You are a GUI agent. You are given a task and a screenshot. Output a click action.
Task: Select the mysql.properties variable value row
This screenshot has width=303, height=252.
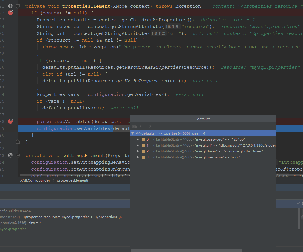pyautogui.click(x=65, y=229)
